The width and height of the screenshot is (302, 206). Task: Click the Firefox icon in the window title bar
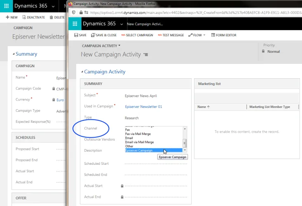click(70, 4)
